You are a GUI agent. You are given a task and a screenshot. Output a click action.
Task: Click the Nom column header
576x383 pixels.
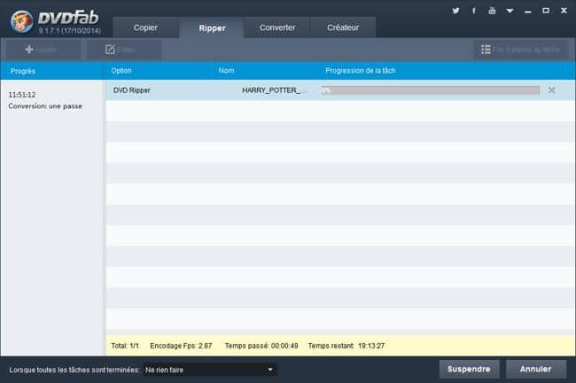(x=226, y=69)
